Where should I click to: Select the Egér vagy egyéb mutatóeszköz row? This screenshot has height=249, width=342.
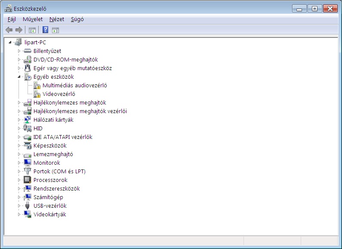[73, 68]
